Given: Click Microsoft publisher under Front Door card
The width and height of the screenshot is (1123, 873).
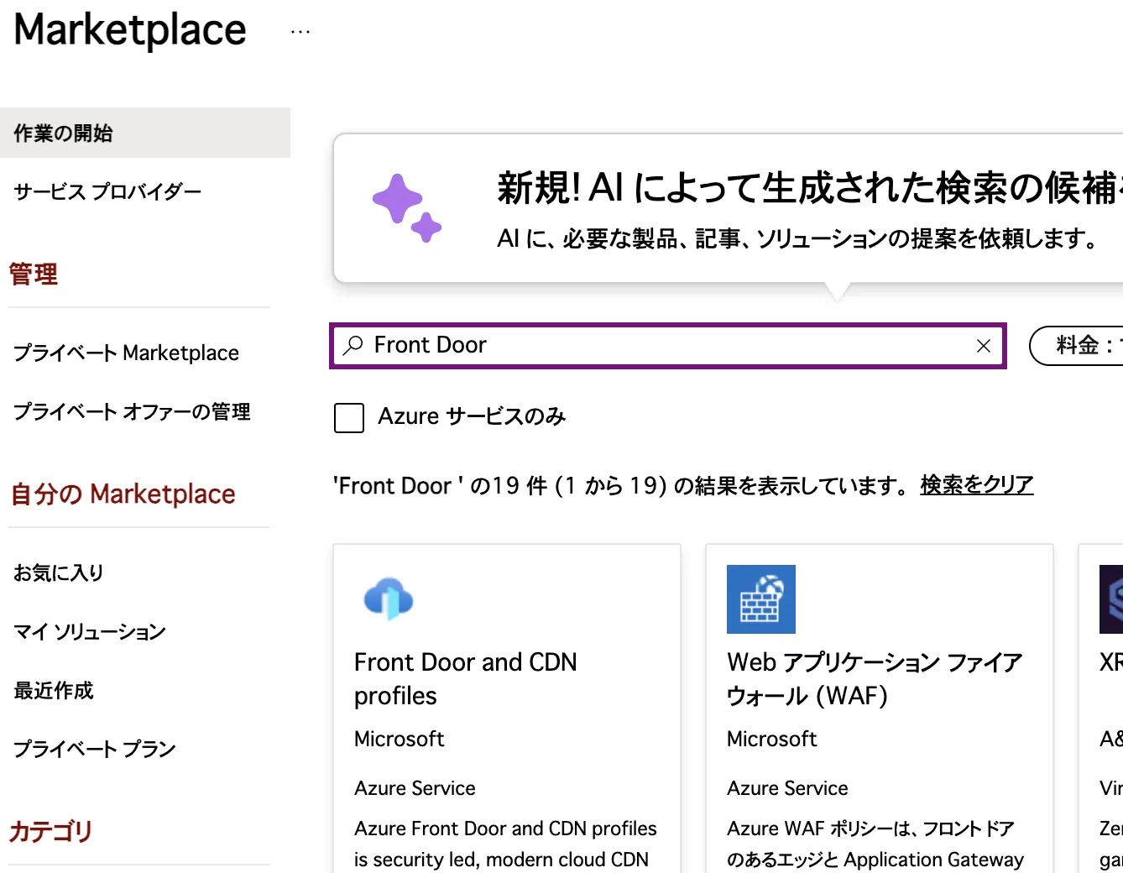Looking at the screenshot, I should pos(400,739).
